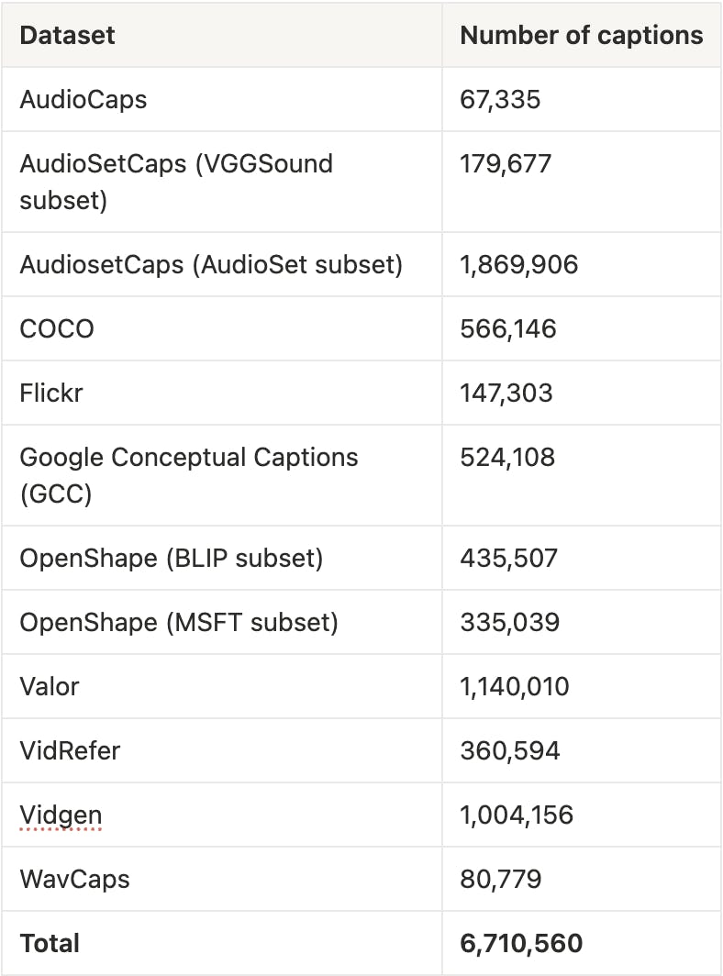This screenshot has width=723, height=976.
Task: Click the bold Total row label
Action: click(x=50, y=943)
